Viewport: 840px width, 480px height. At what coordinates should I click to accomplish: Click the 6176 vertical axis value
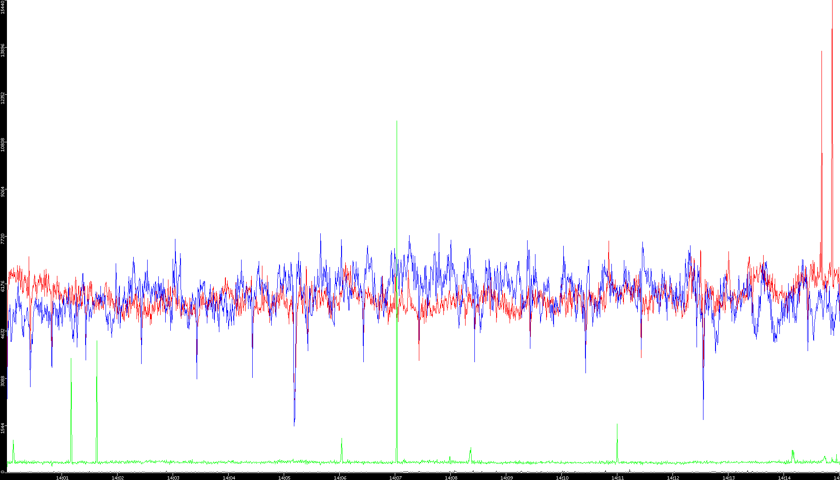point(3,286)
